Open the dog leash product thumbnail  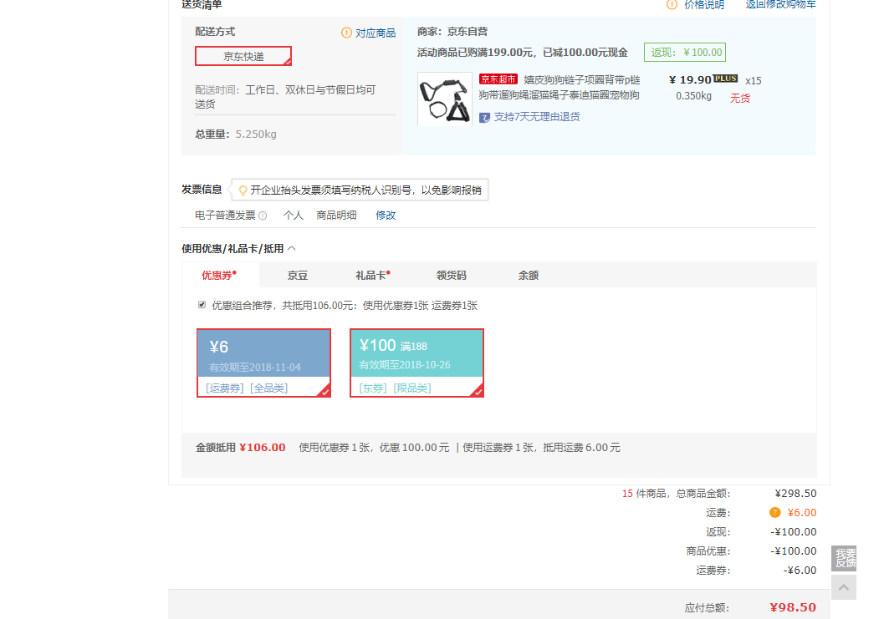(x=445, y=99)
